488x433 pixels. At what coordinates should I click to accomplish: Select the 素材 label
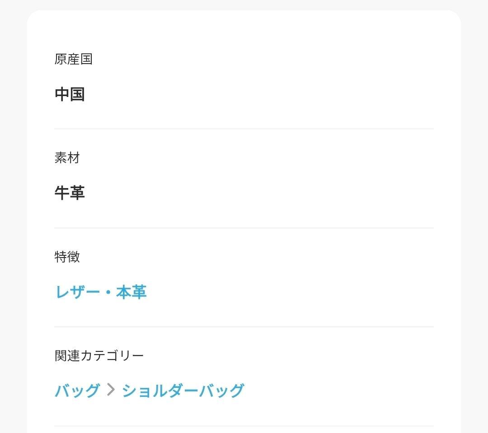click(x=67, y=158)
